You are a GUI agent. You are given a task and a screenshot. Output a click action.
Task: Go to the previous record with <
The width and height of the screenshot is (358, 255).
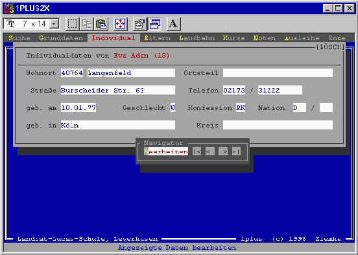(x=210, y=151)
